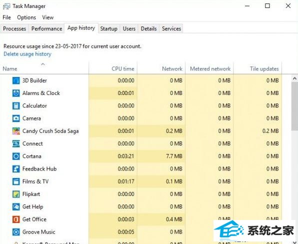Switch to the Startup tab
The height and width of the screenshot is (244, 298).
(x=108, y=28)
